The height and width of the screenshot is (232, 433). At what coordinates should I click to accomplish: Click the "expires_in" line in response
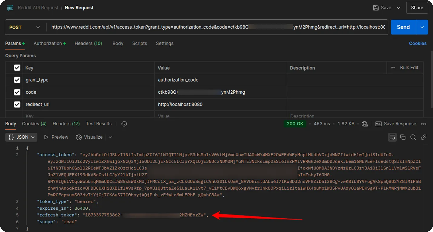pyautogui.click(x=63, y=208)
